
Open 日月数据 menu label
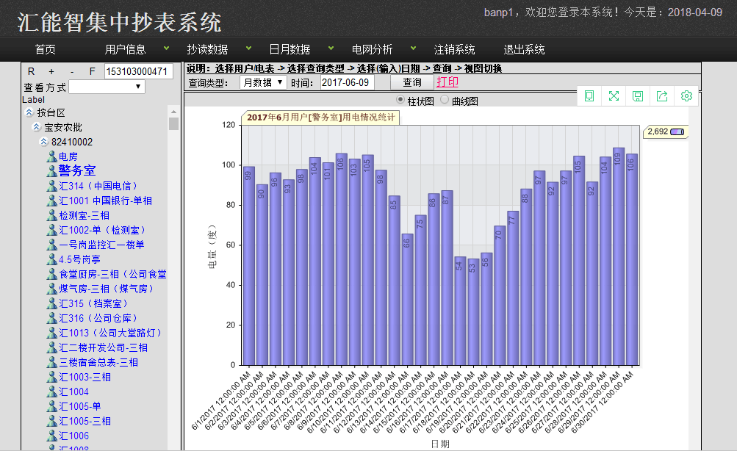pyautogui.click(x=290, y=49)
